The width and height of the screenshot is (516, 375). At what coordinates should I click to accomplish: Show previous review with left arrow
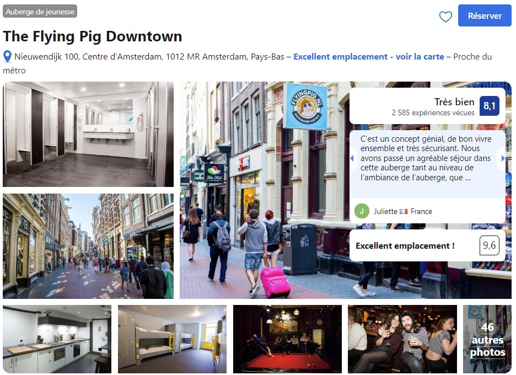[x=352, y=158]
